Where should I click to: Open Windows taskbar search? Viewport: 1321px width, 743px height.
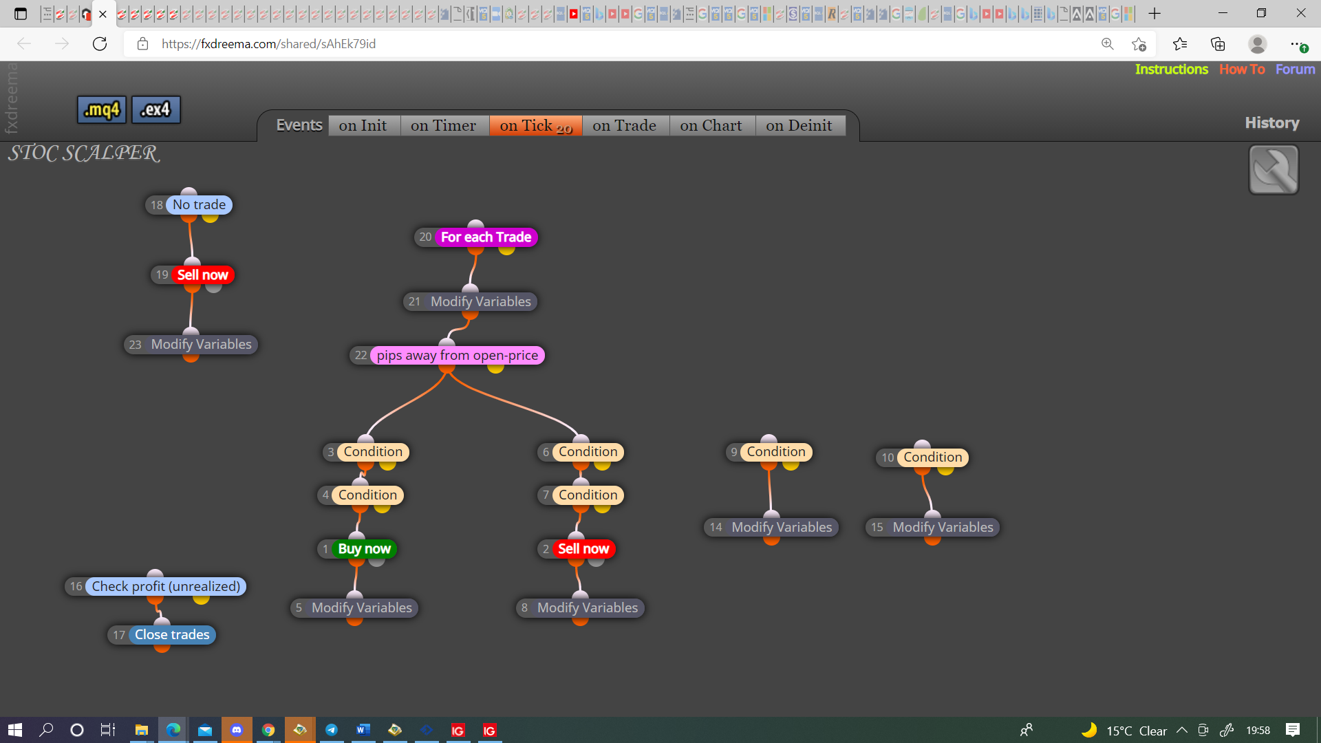pyautogui.click(x=46, y=730)
